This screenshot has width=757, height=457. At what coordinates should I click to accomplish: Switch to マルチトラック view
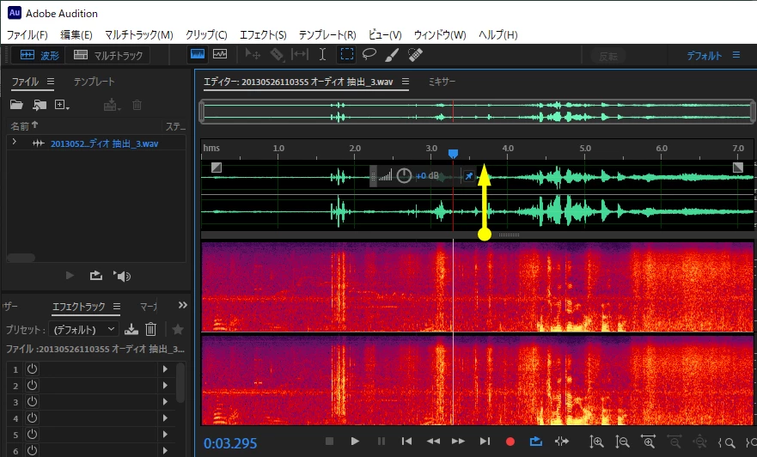[108, 56]
